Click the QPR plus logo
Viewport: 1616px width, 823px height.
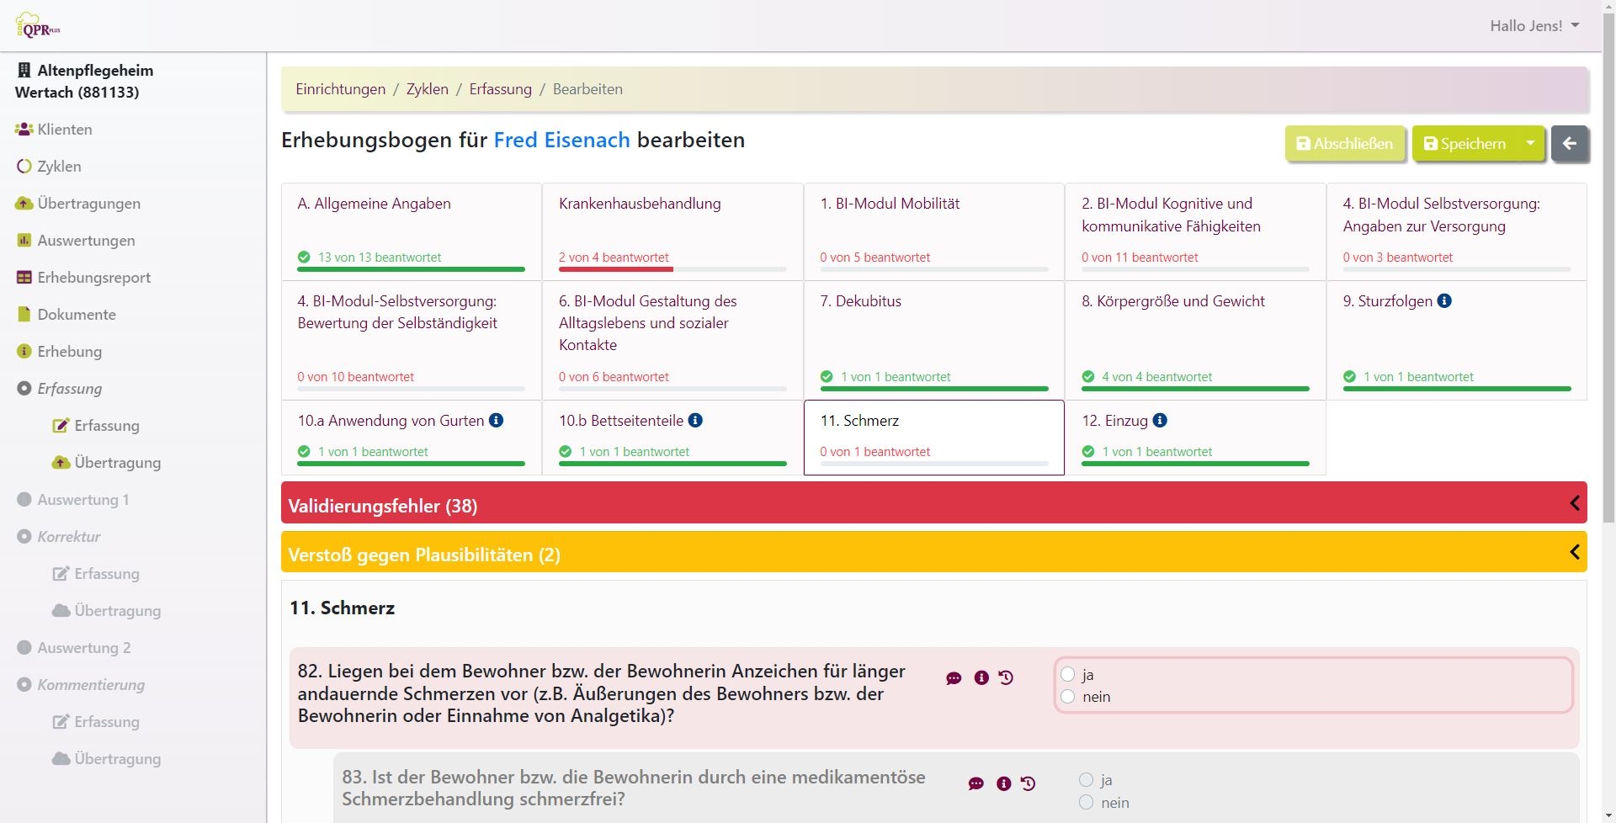click(39, 26)
